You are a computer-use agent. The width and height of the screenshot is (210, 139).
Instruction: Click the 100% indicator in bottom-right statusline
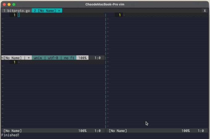click(x=186, y=131)
